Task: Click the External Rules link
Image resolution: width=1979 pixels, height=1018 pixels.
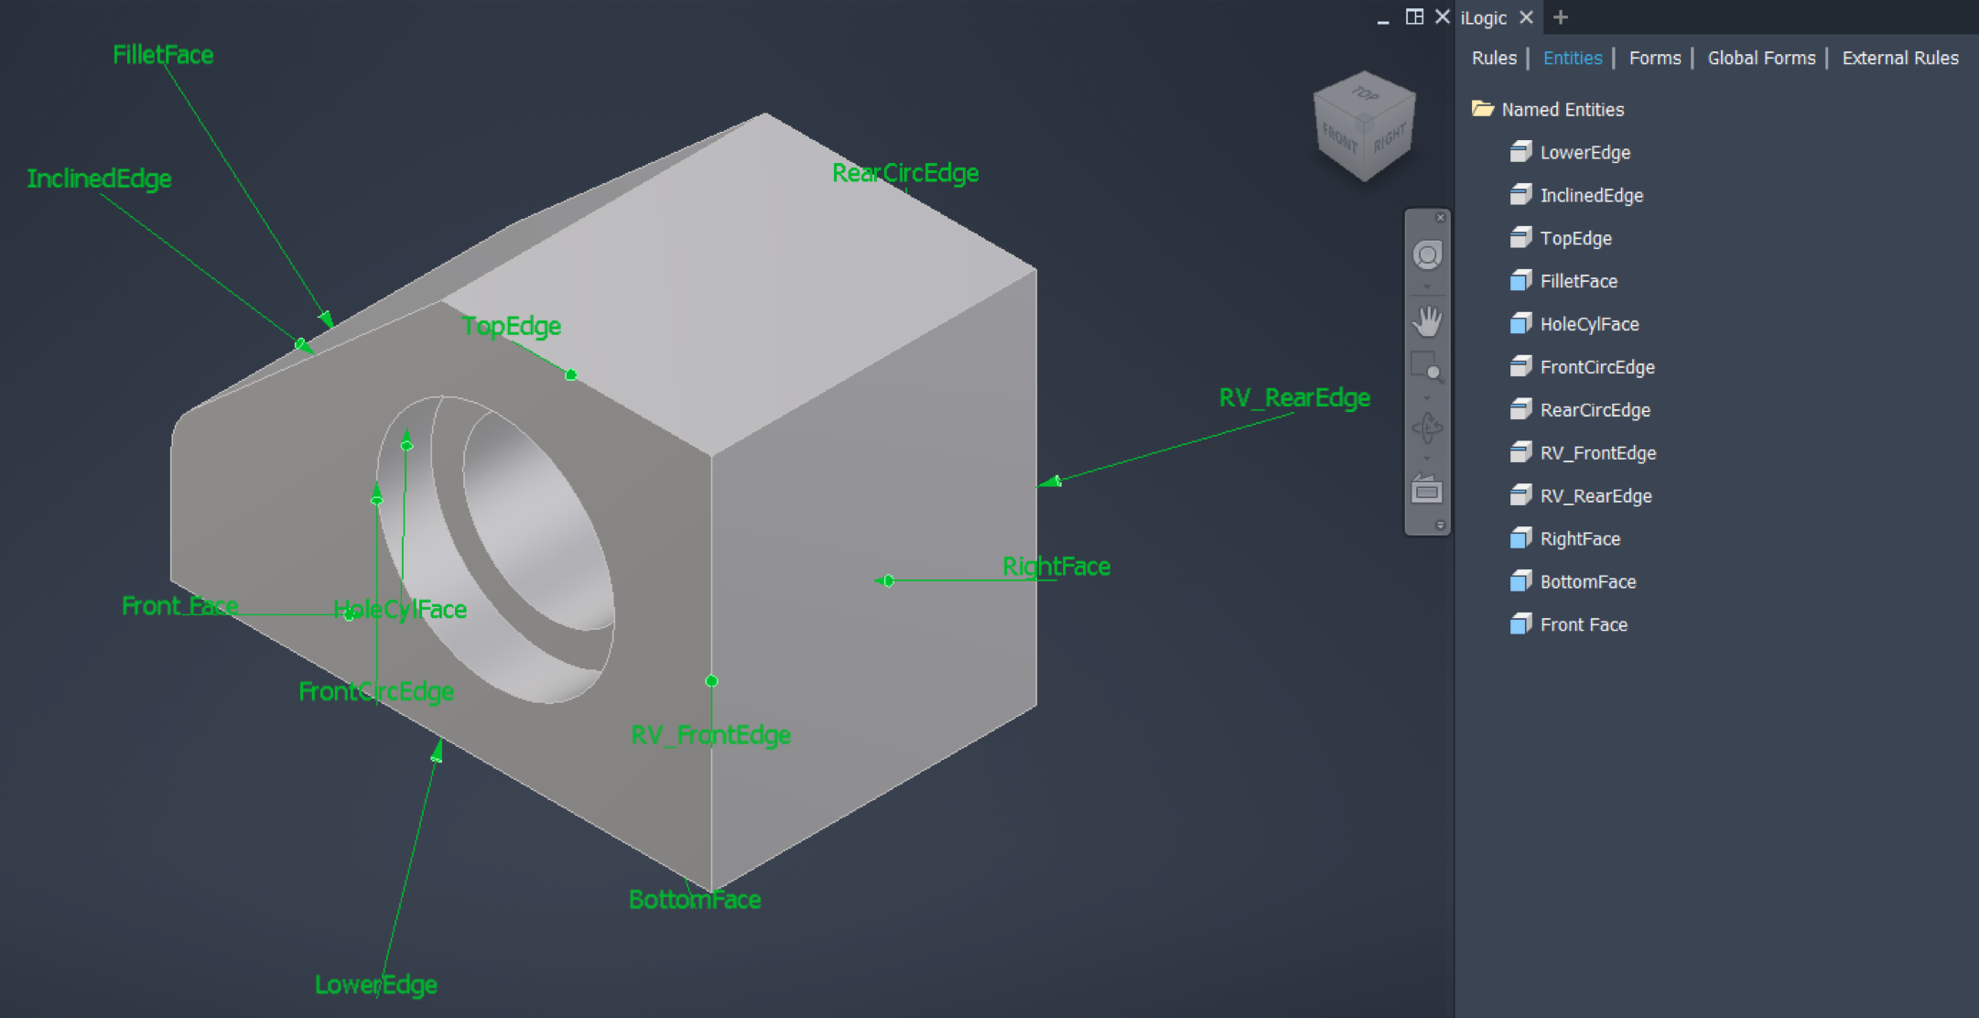Action: point(1899,58)
